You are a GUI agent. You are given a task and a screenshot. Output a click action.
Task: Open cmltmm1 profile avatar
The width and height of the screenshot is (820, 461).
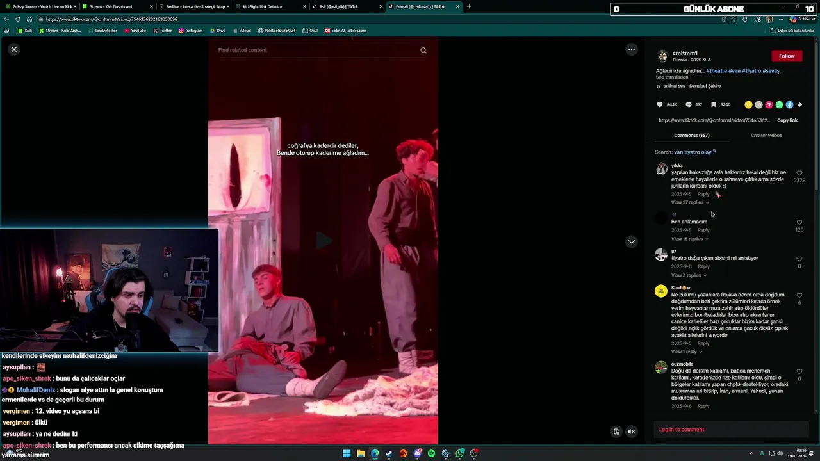pos(662,56)
